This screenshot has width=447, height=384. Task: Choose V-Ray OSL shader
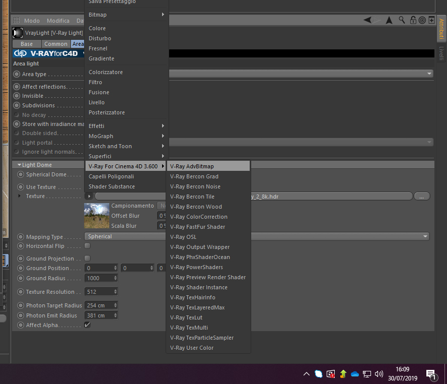[208, 237]
